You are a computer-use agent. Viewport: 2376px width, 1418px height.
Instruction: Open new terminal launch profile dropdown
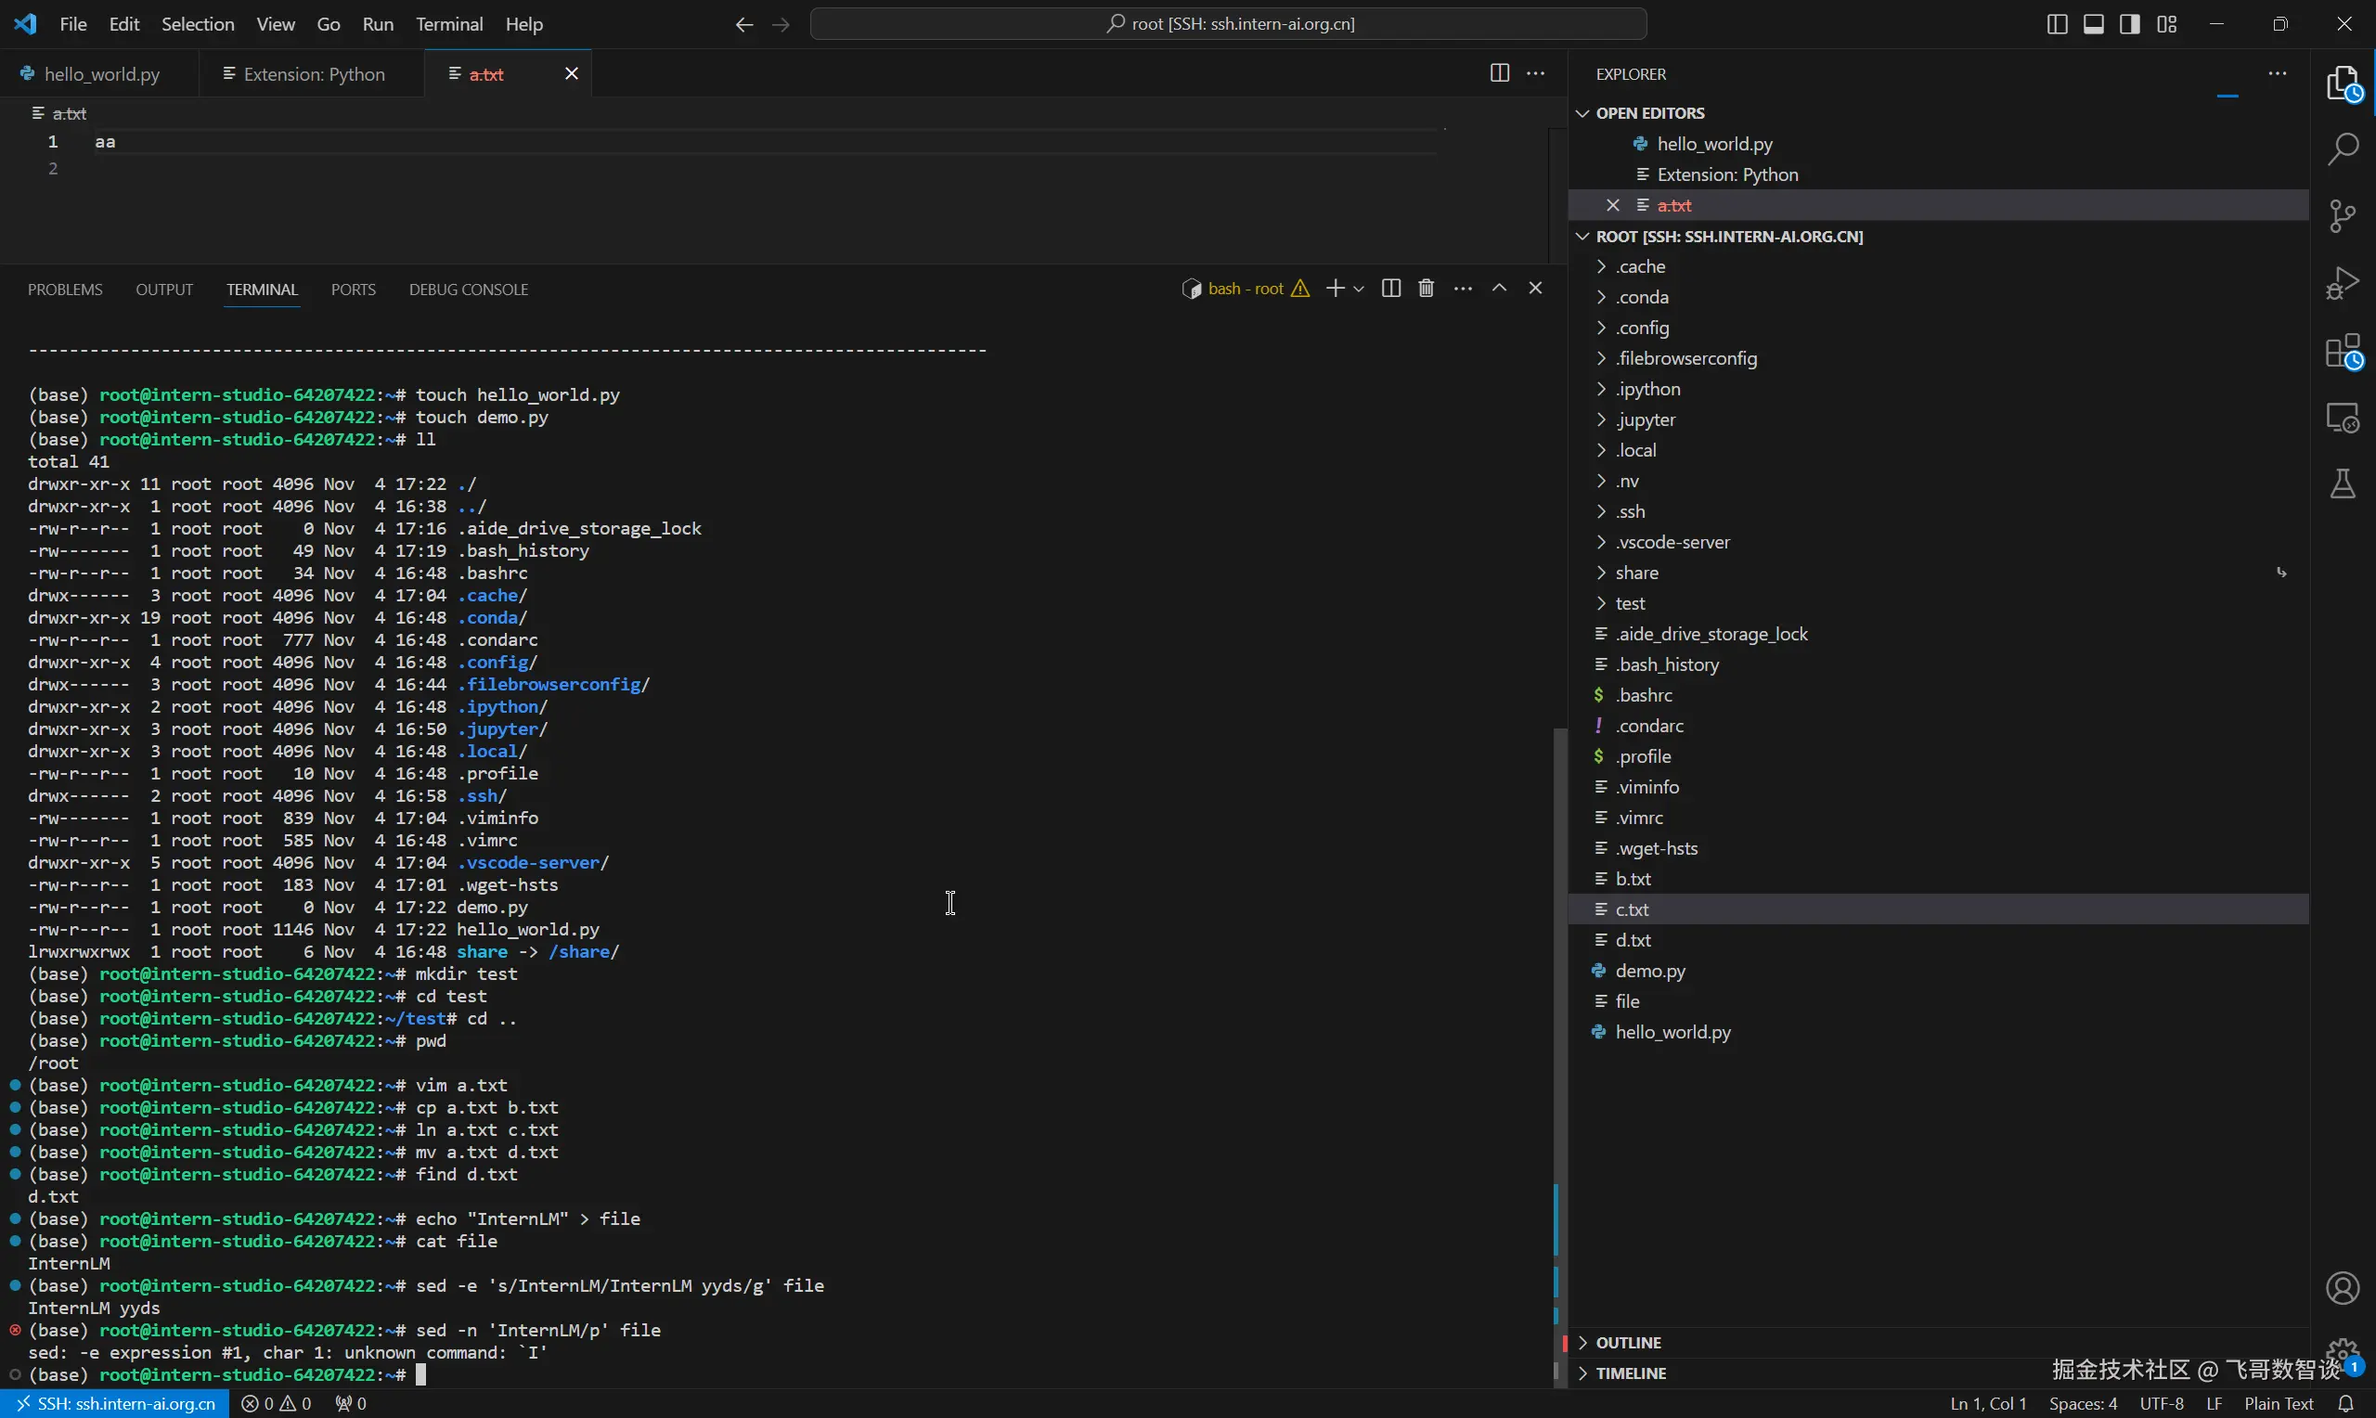point(1359,290)
